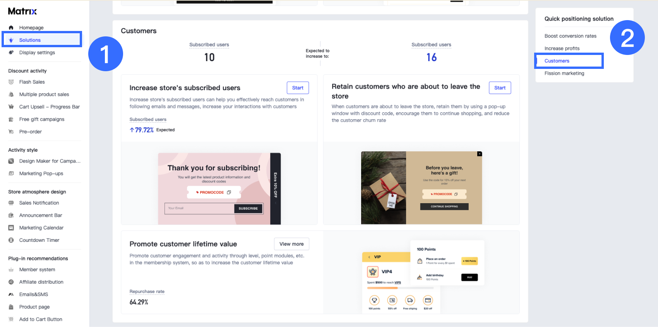Close the 'Before you leave' popup preview

[x=480, y=154]
